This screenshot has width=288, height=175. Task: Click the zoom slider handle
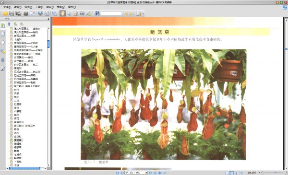click(x=276, y=173)
